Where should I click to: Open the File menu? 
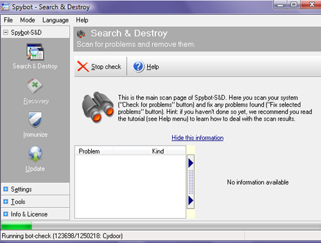click(x=8, y=20)
